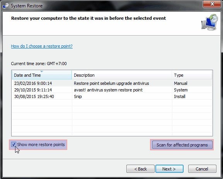Click the Manual type cell in first row
223x179 pixels.
click(180, 83)
